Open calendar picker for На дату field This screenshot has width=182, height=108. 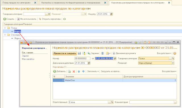pos(111,14)
